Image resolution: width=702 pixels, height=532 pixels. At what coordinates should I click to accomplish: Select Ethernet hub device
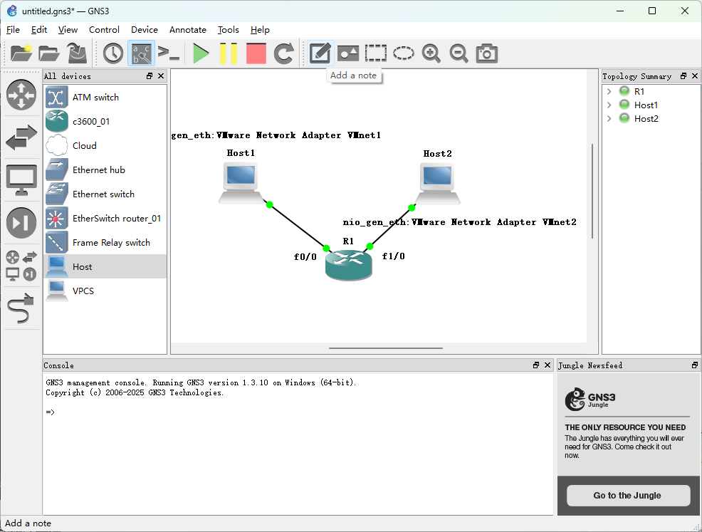pyautogui.click(x=105, y=169)
